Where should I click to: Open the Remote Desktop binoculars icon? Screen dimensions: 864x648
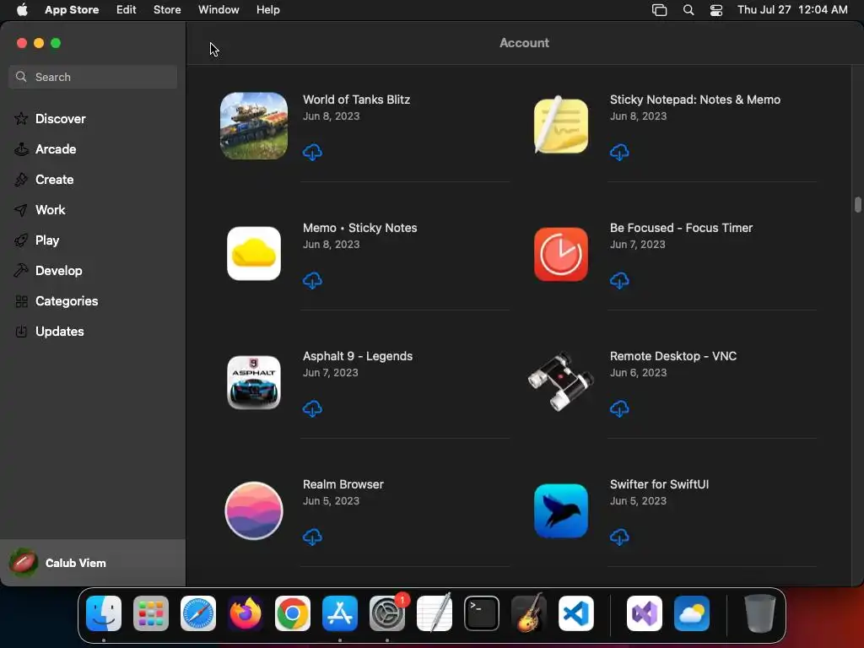(560, 381)
